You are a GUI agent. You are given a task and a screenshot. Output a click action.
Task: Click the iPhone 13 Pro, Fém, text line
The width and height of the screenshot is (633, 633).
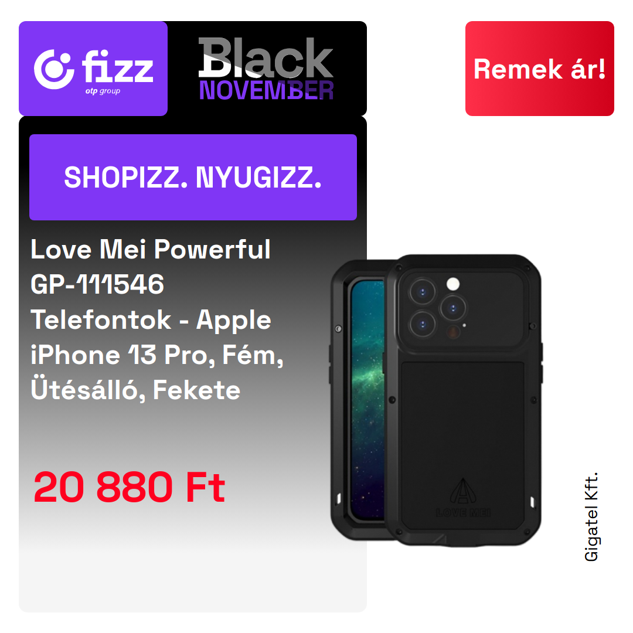point(157,355)
